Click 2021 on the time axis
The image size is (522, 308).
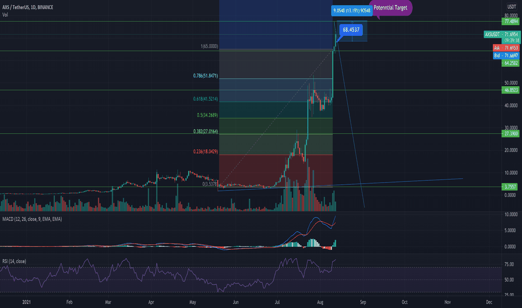26,302
